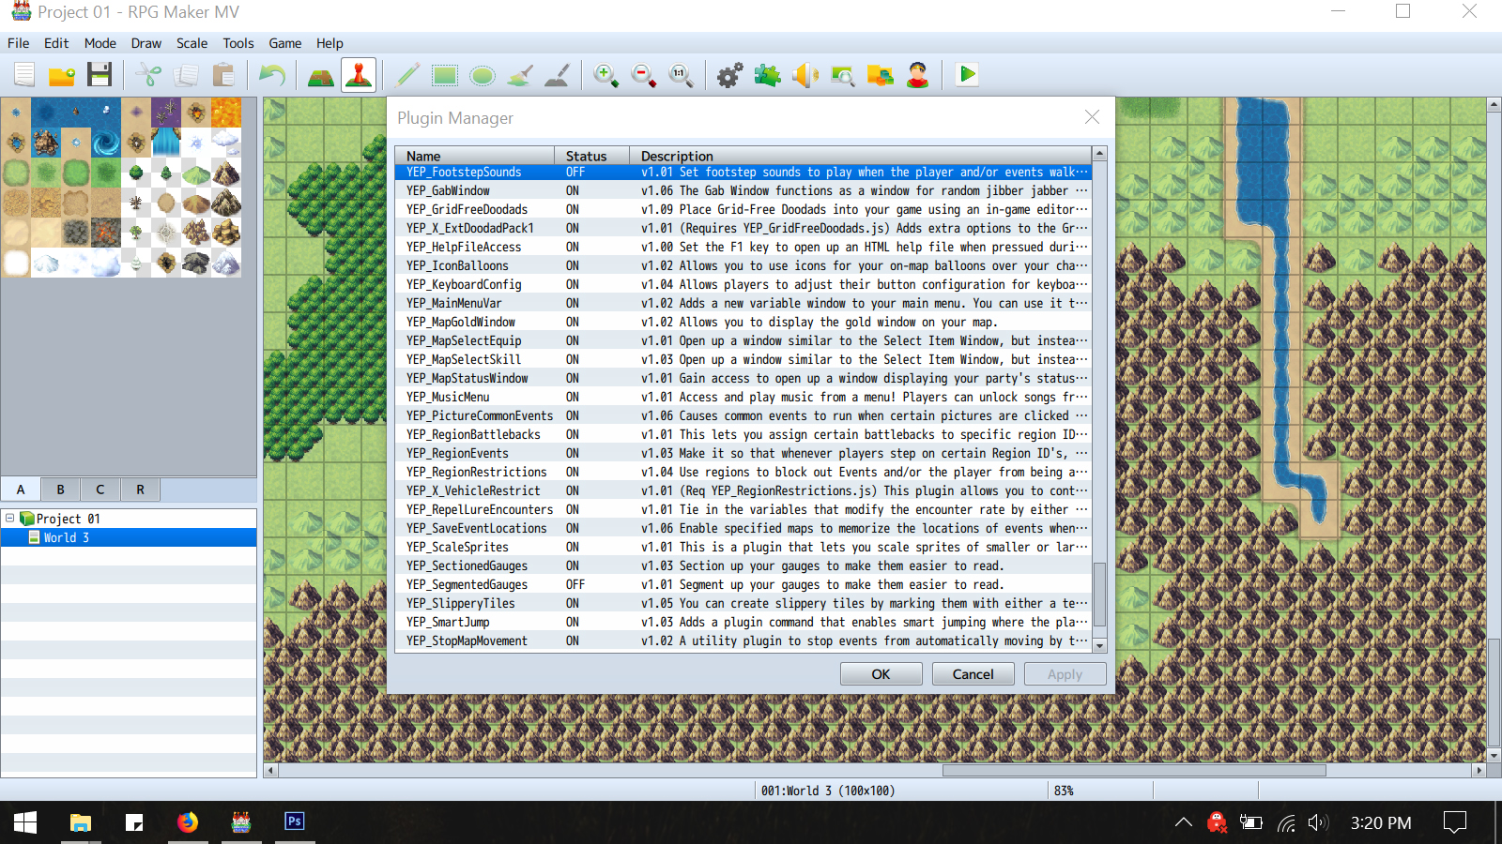Click the OK button in Plugin Manager
The height and width of the screenshot is (844, 1502).
[881, 674]
